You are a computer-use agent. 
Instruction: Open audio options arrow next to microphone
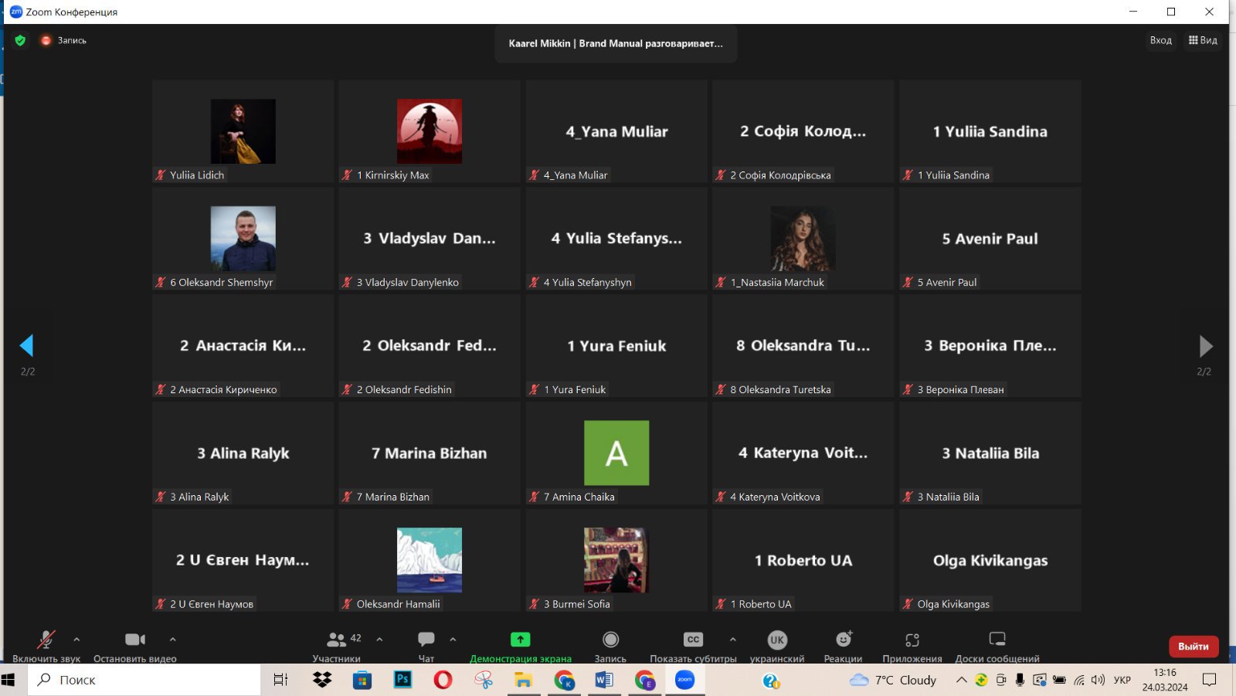pyautogui.click(x=76, y=640)
